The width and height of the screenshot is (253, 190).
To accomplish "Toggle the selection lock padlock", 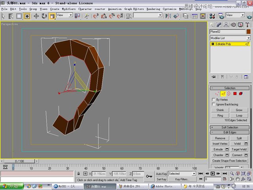I will coord(79,174).
